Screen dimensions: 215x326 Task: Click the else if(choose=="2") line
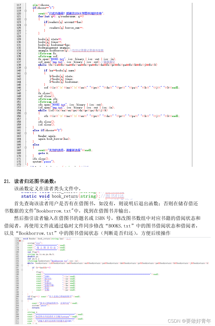[47, 130]
